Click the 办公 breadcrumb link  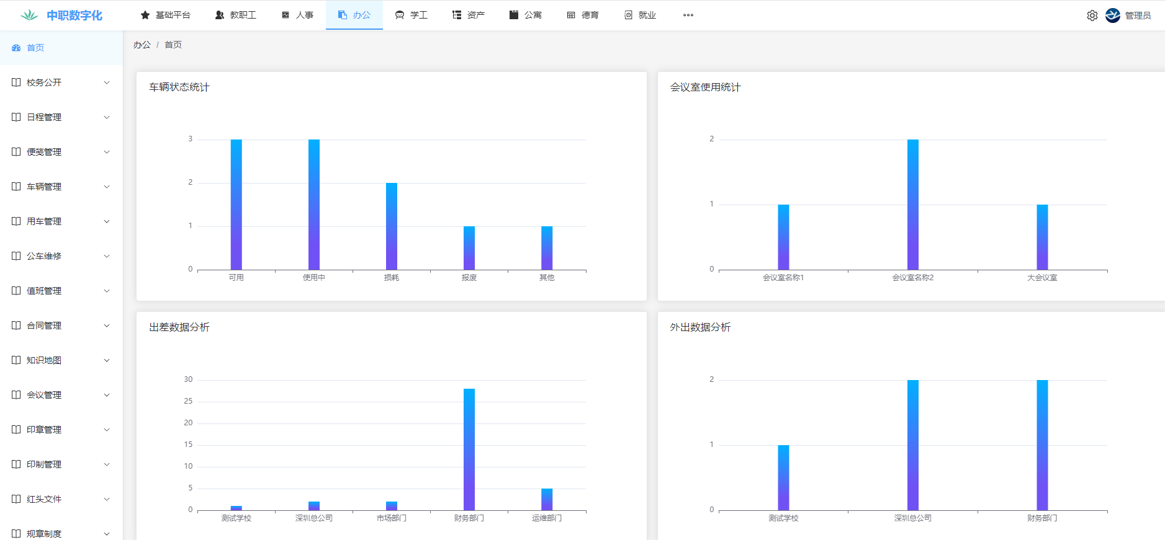[x=142, y=45]
